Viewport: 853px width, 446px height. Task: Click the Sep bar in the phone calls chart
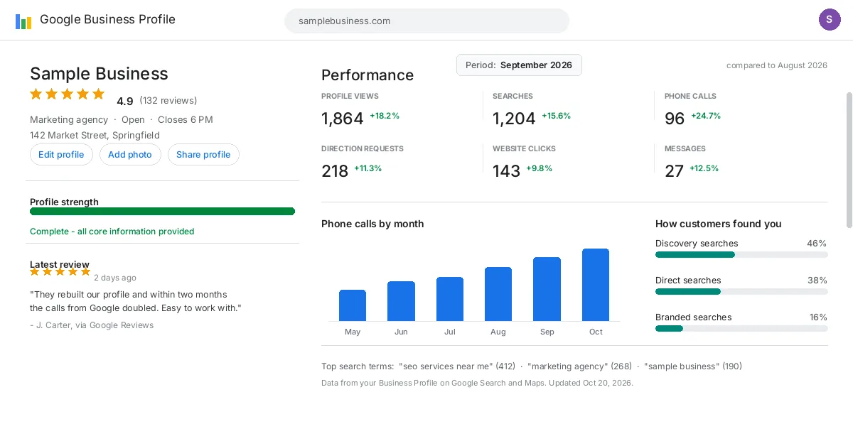[x=547, y=289]
